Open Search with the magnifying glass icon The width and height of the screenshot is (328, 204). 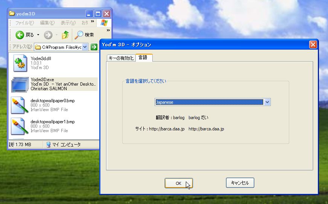(79, 35)
